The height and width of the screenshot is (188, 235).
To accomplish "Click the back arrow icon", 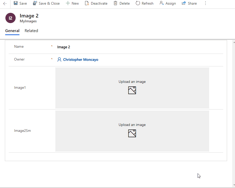I will [5, 4].
